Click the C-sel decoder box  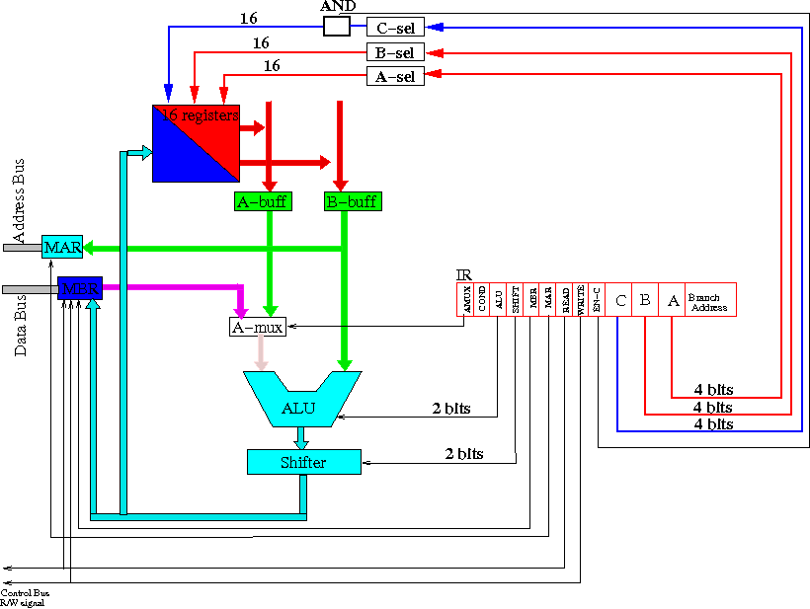click(395, 27)
